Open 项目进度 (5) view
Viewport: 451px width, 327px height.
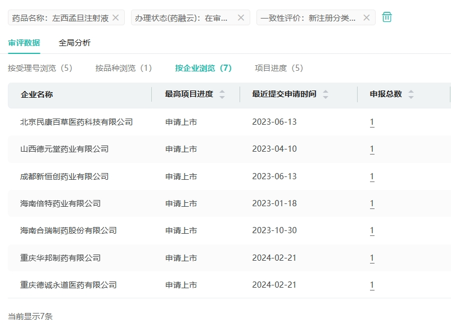pos(279,68)
